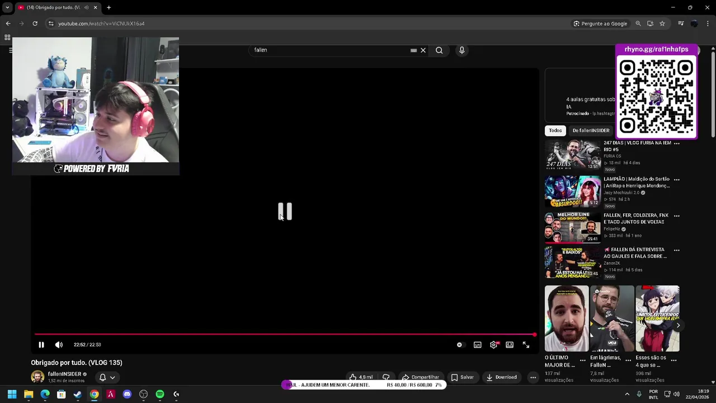Open options menu for FALLEN DÁ ENTREVISTA video
The width and height of the screenshot is (716, 403).
tap(676, 250)
